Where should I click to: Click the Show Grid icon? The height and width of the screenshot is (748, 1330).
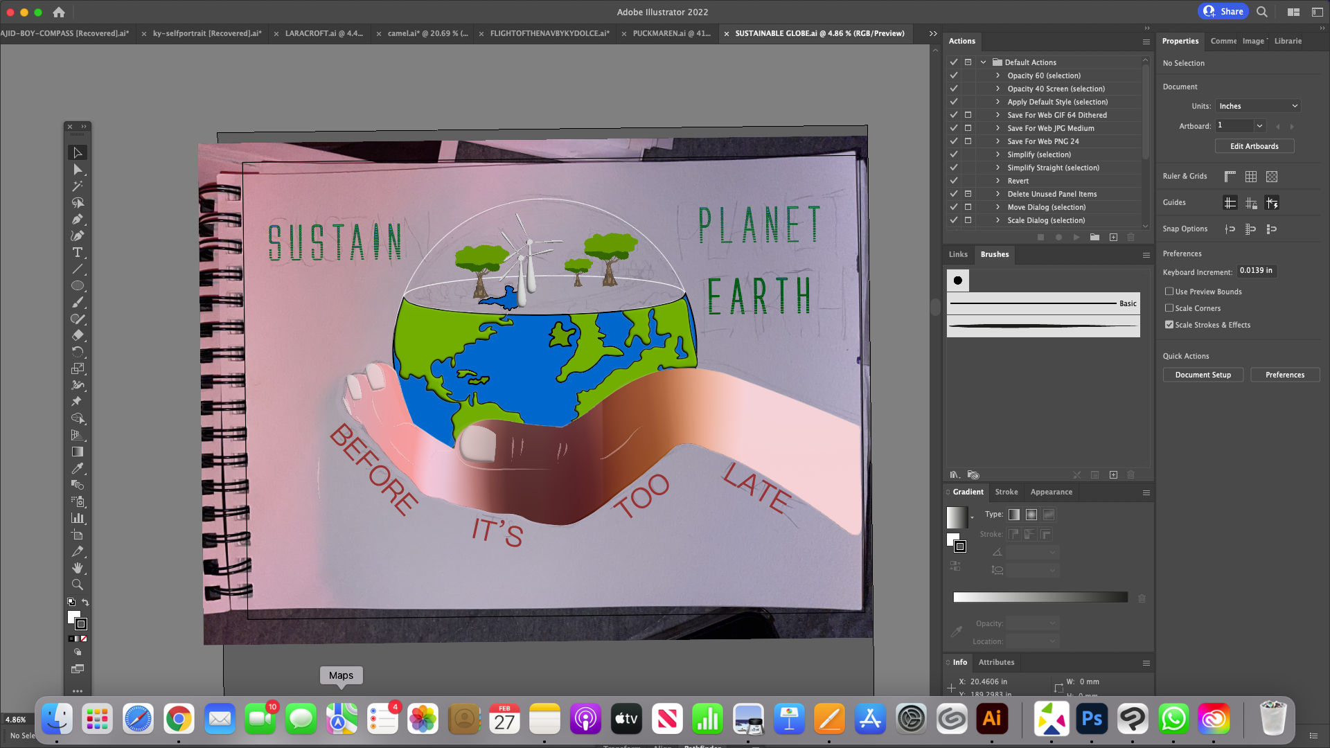[x=1251, y=177]
